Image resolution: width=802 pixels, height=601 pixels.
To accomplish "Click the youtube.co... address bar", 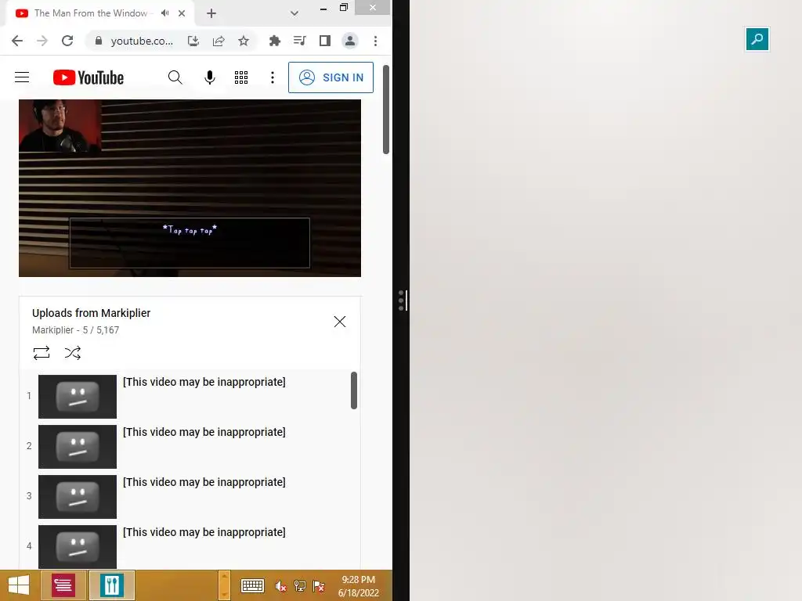I will tap(142, 41).
